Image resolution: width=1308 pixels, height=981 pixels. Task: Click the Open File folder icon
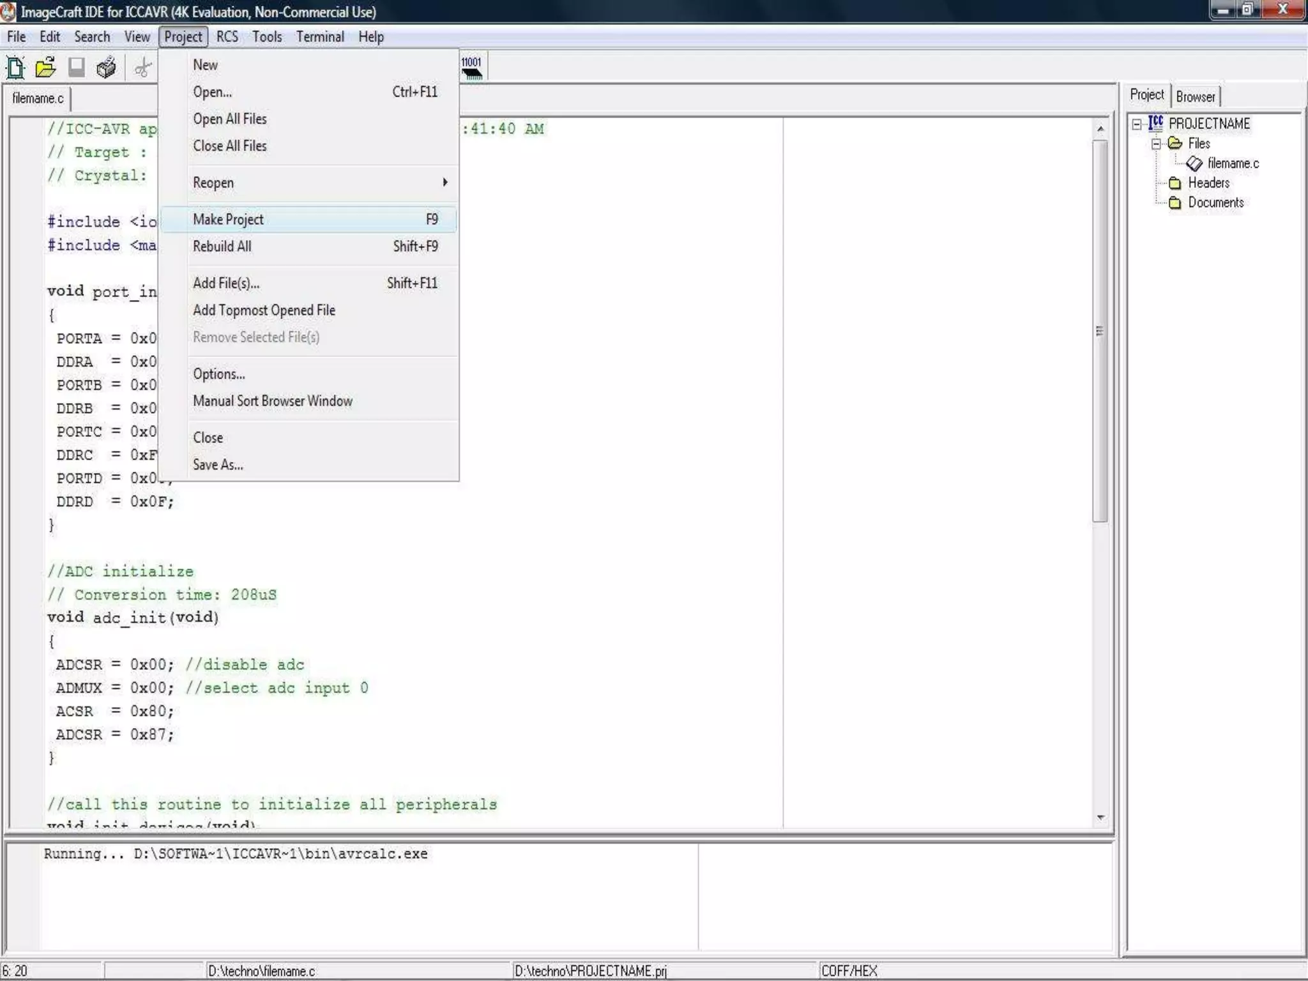click(x=45, y=67)
